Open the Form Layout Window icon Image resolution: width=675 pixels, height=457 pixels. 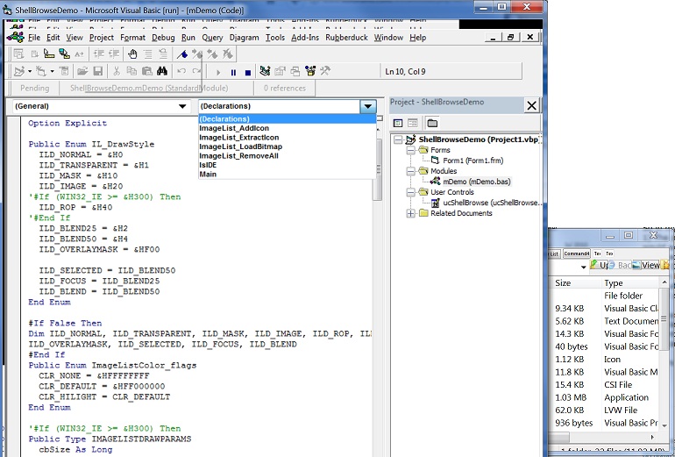tap(295, 72)
